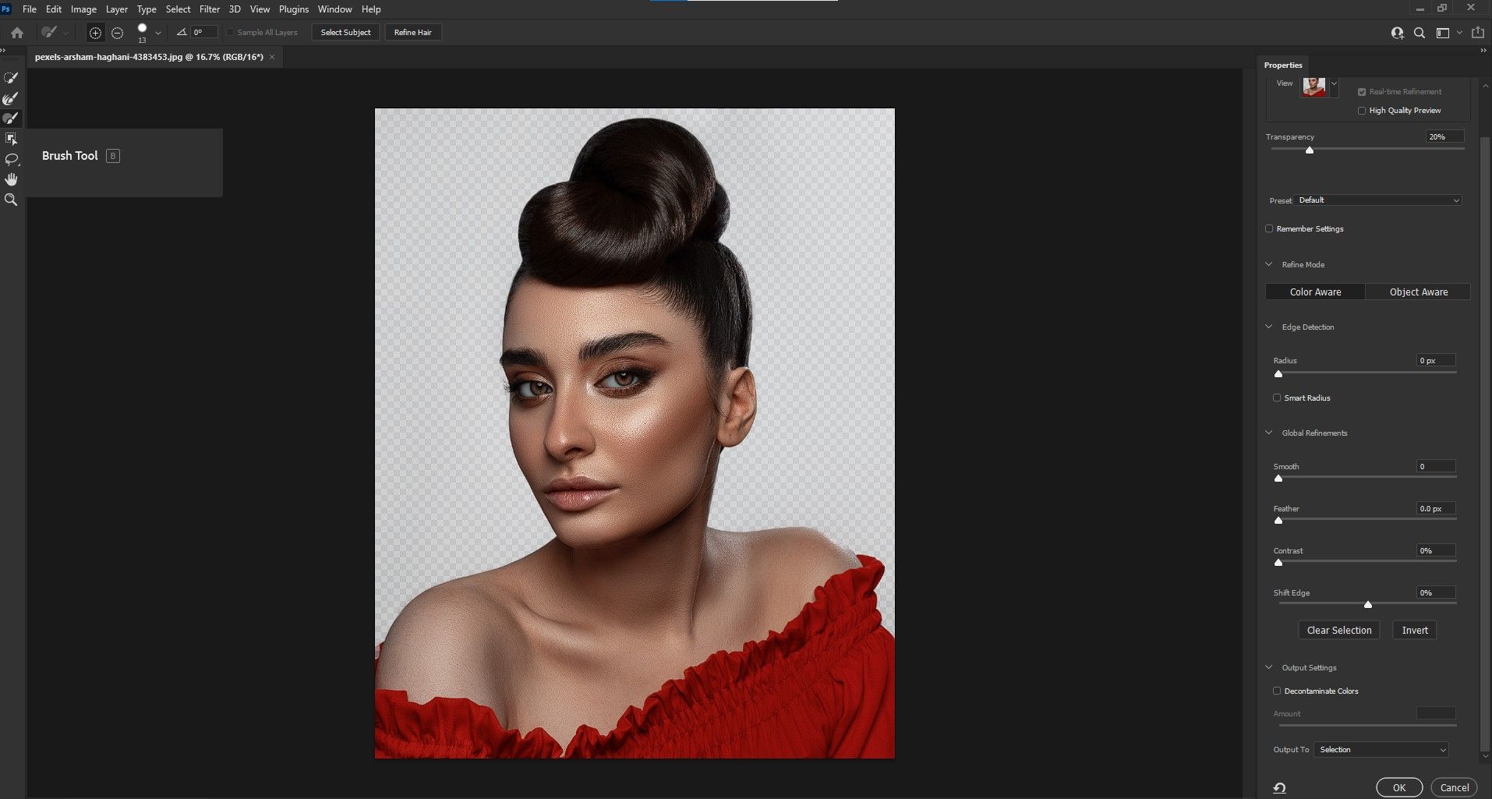Open the View mode dropdown arrow

1334,83
